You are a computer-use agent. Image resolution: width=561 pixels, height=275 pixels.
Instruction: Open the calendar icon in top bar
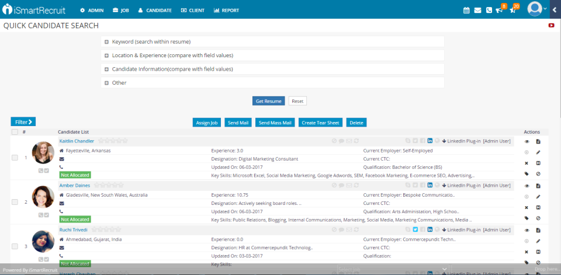pos(466,10)
